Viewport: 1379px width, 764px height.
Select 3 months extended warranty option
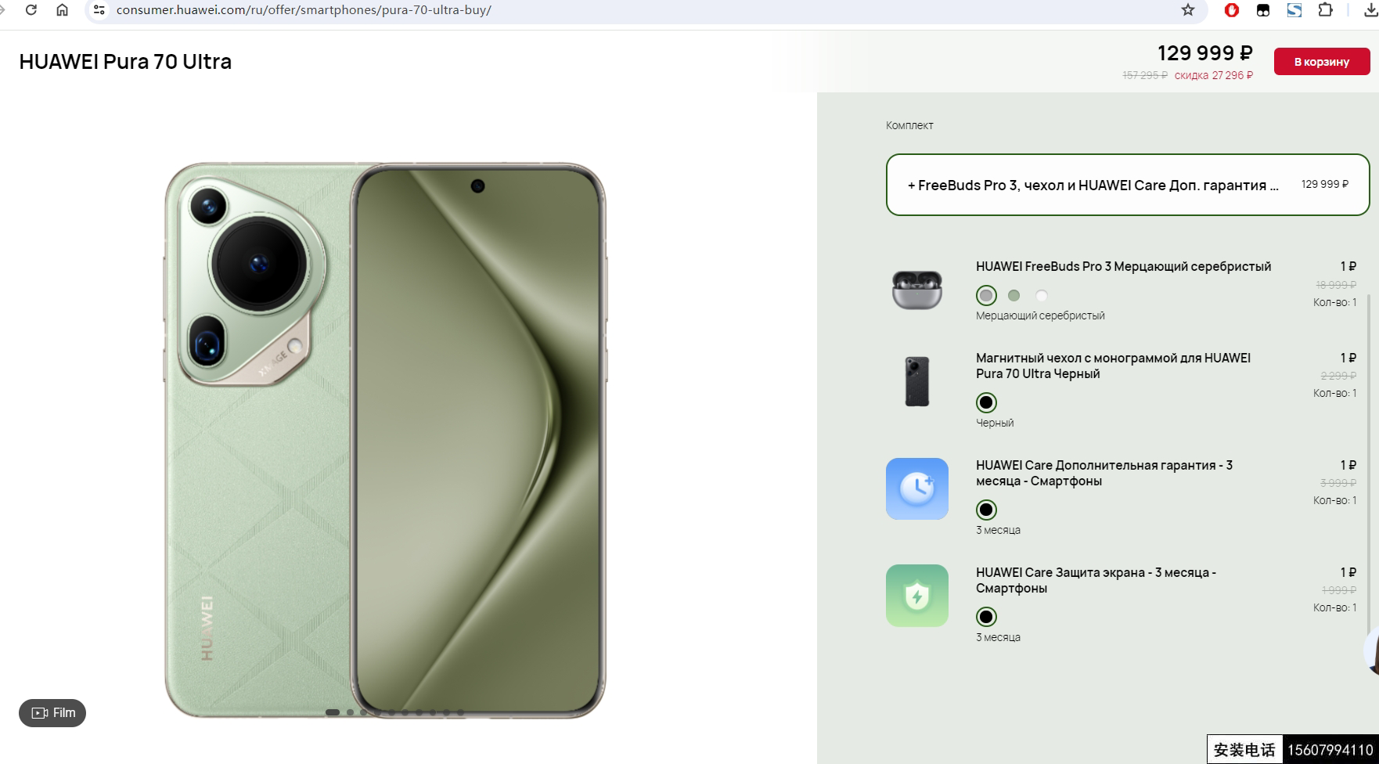(x=986, y=510)
